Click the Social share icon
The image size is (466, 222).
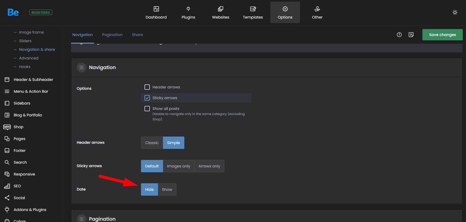pos(7,198)
